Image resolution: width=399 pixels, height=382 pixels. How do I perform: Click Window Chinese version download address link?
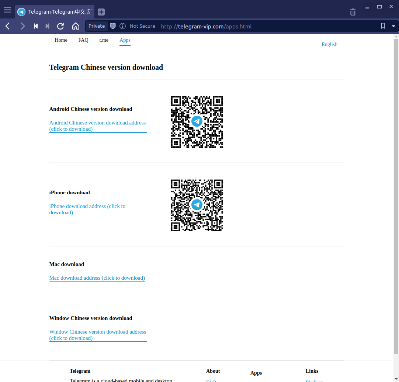coord(98,335)
